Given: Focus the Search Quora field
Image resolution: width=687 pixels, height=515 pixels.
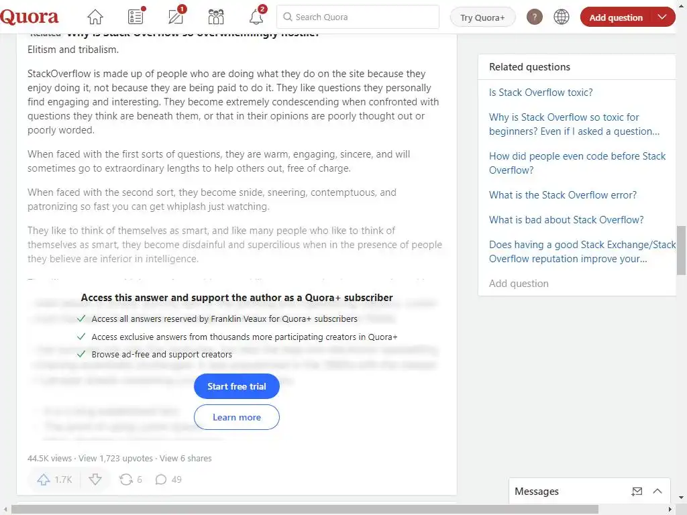Looking at the screenshot, I should point(358,17).
